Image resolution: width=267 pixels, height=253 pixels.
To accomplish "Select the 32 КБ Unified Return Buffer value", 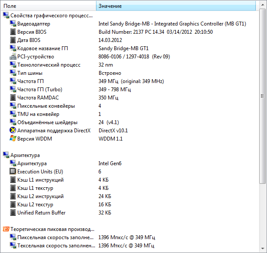I will tap(105, 212).
